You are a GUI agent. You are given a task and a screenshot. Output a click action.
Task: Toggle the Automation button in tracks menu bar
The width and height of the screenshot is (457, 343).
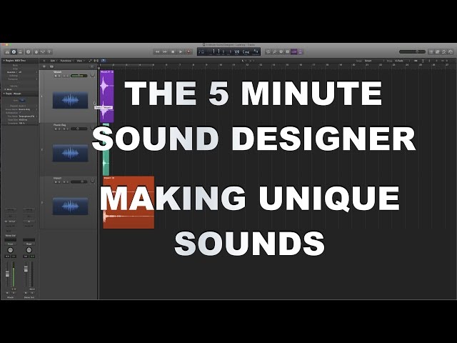[x=91, y=61]
